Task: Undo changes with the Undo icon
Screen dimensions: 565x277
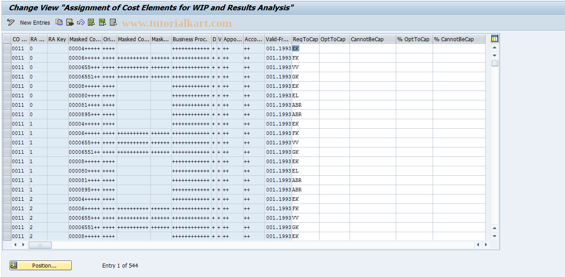Action: [x=81, y=22]
